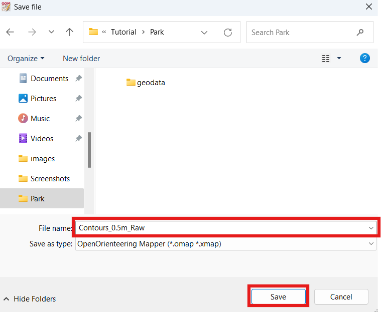Viewport: 381px width, 312px height.
Task: Go up one folder level
Action: tap(70, 32)
